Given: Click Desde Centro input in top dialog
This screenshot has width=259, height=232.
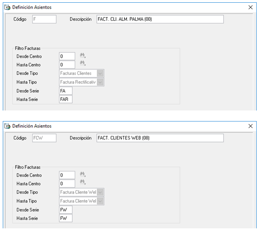Looking at the screenshot, I should tap(67, 56).
